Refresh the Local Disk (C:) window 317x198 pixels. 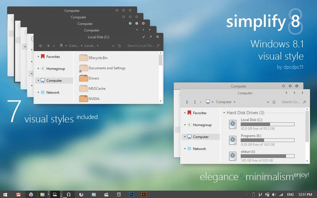click(x=119, y=46)
